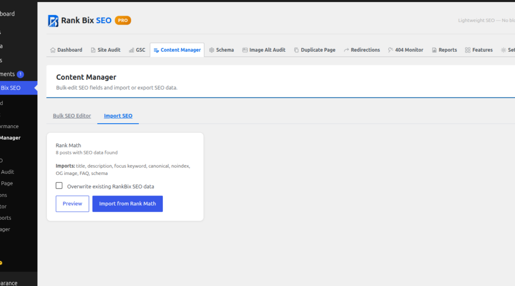Click the comments count badge in sidebar
515x286 pixels.
[x=20, y=74]
